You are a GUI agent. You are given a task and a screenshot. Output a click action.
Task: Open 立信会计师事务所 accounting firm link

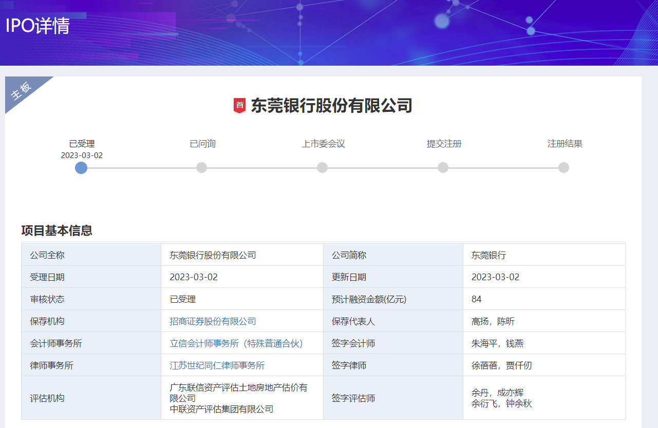click(x=236, y=343)
